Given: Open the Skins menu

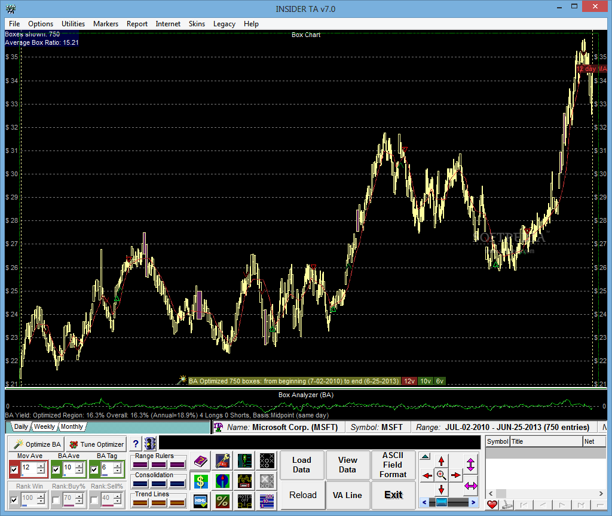Looking at the screenshot, I should pyautogui.click(x=197, y=24).
